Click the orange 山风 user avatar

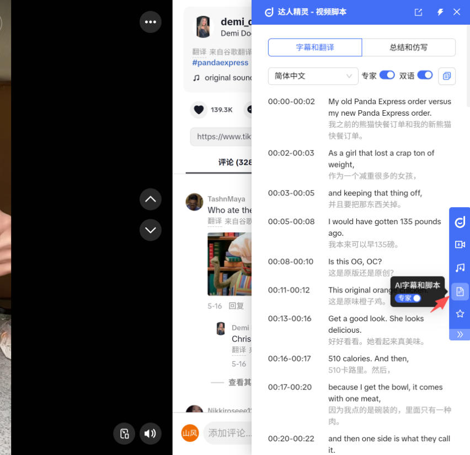pyautogui.click(x=190, y=433)
